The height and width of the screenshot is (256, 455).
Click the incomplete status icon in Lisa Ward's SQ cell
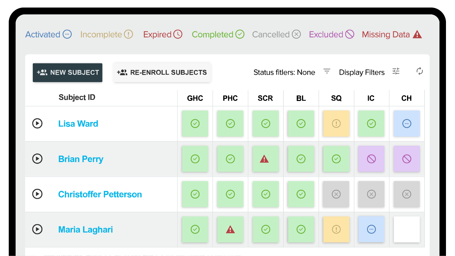click(x=336, y=123)
